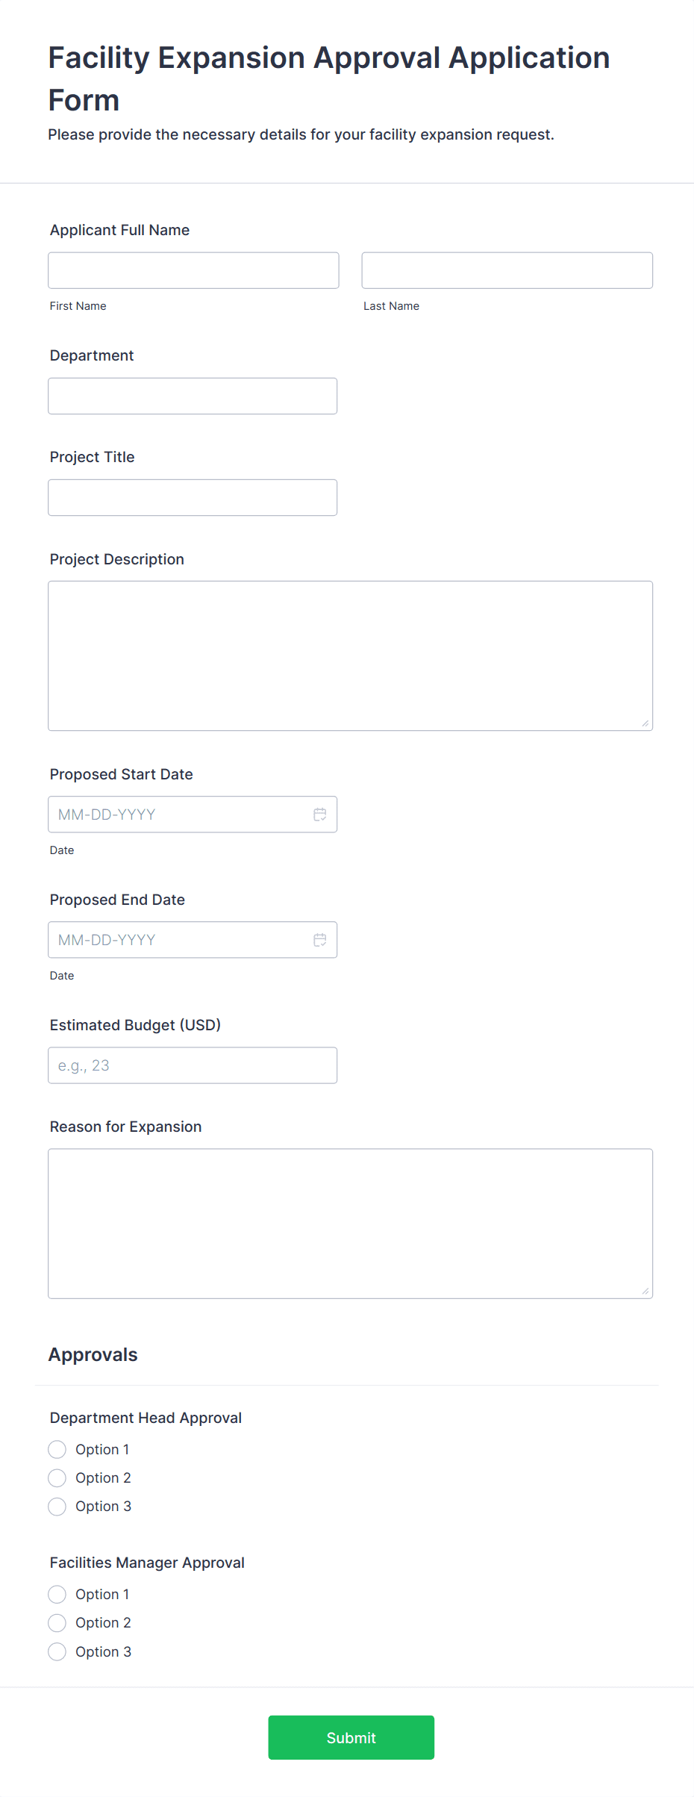The width and height of the screenshot is (694, 1797).
Task: Select Option 3 under Department Head Approval
Action: pyautogui.click(x=57, y=1506)
